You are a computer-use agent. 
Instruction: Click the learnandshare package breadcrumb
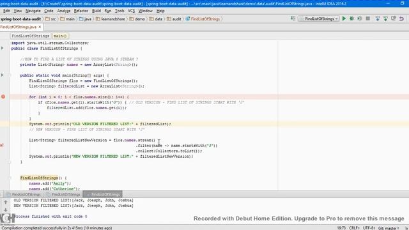(x=111, y=19)
